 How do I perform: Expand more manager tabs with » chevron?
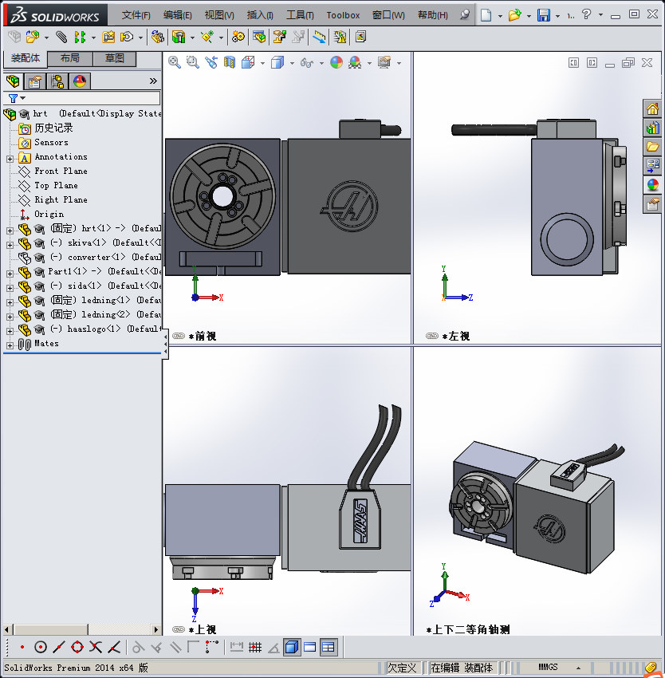click(153, 81)
